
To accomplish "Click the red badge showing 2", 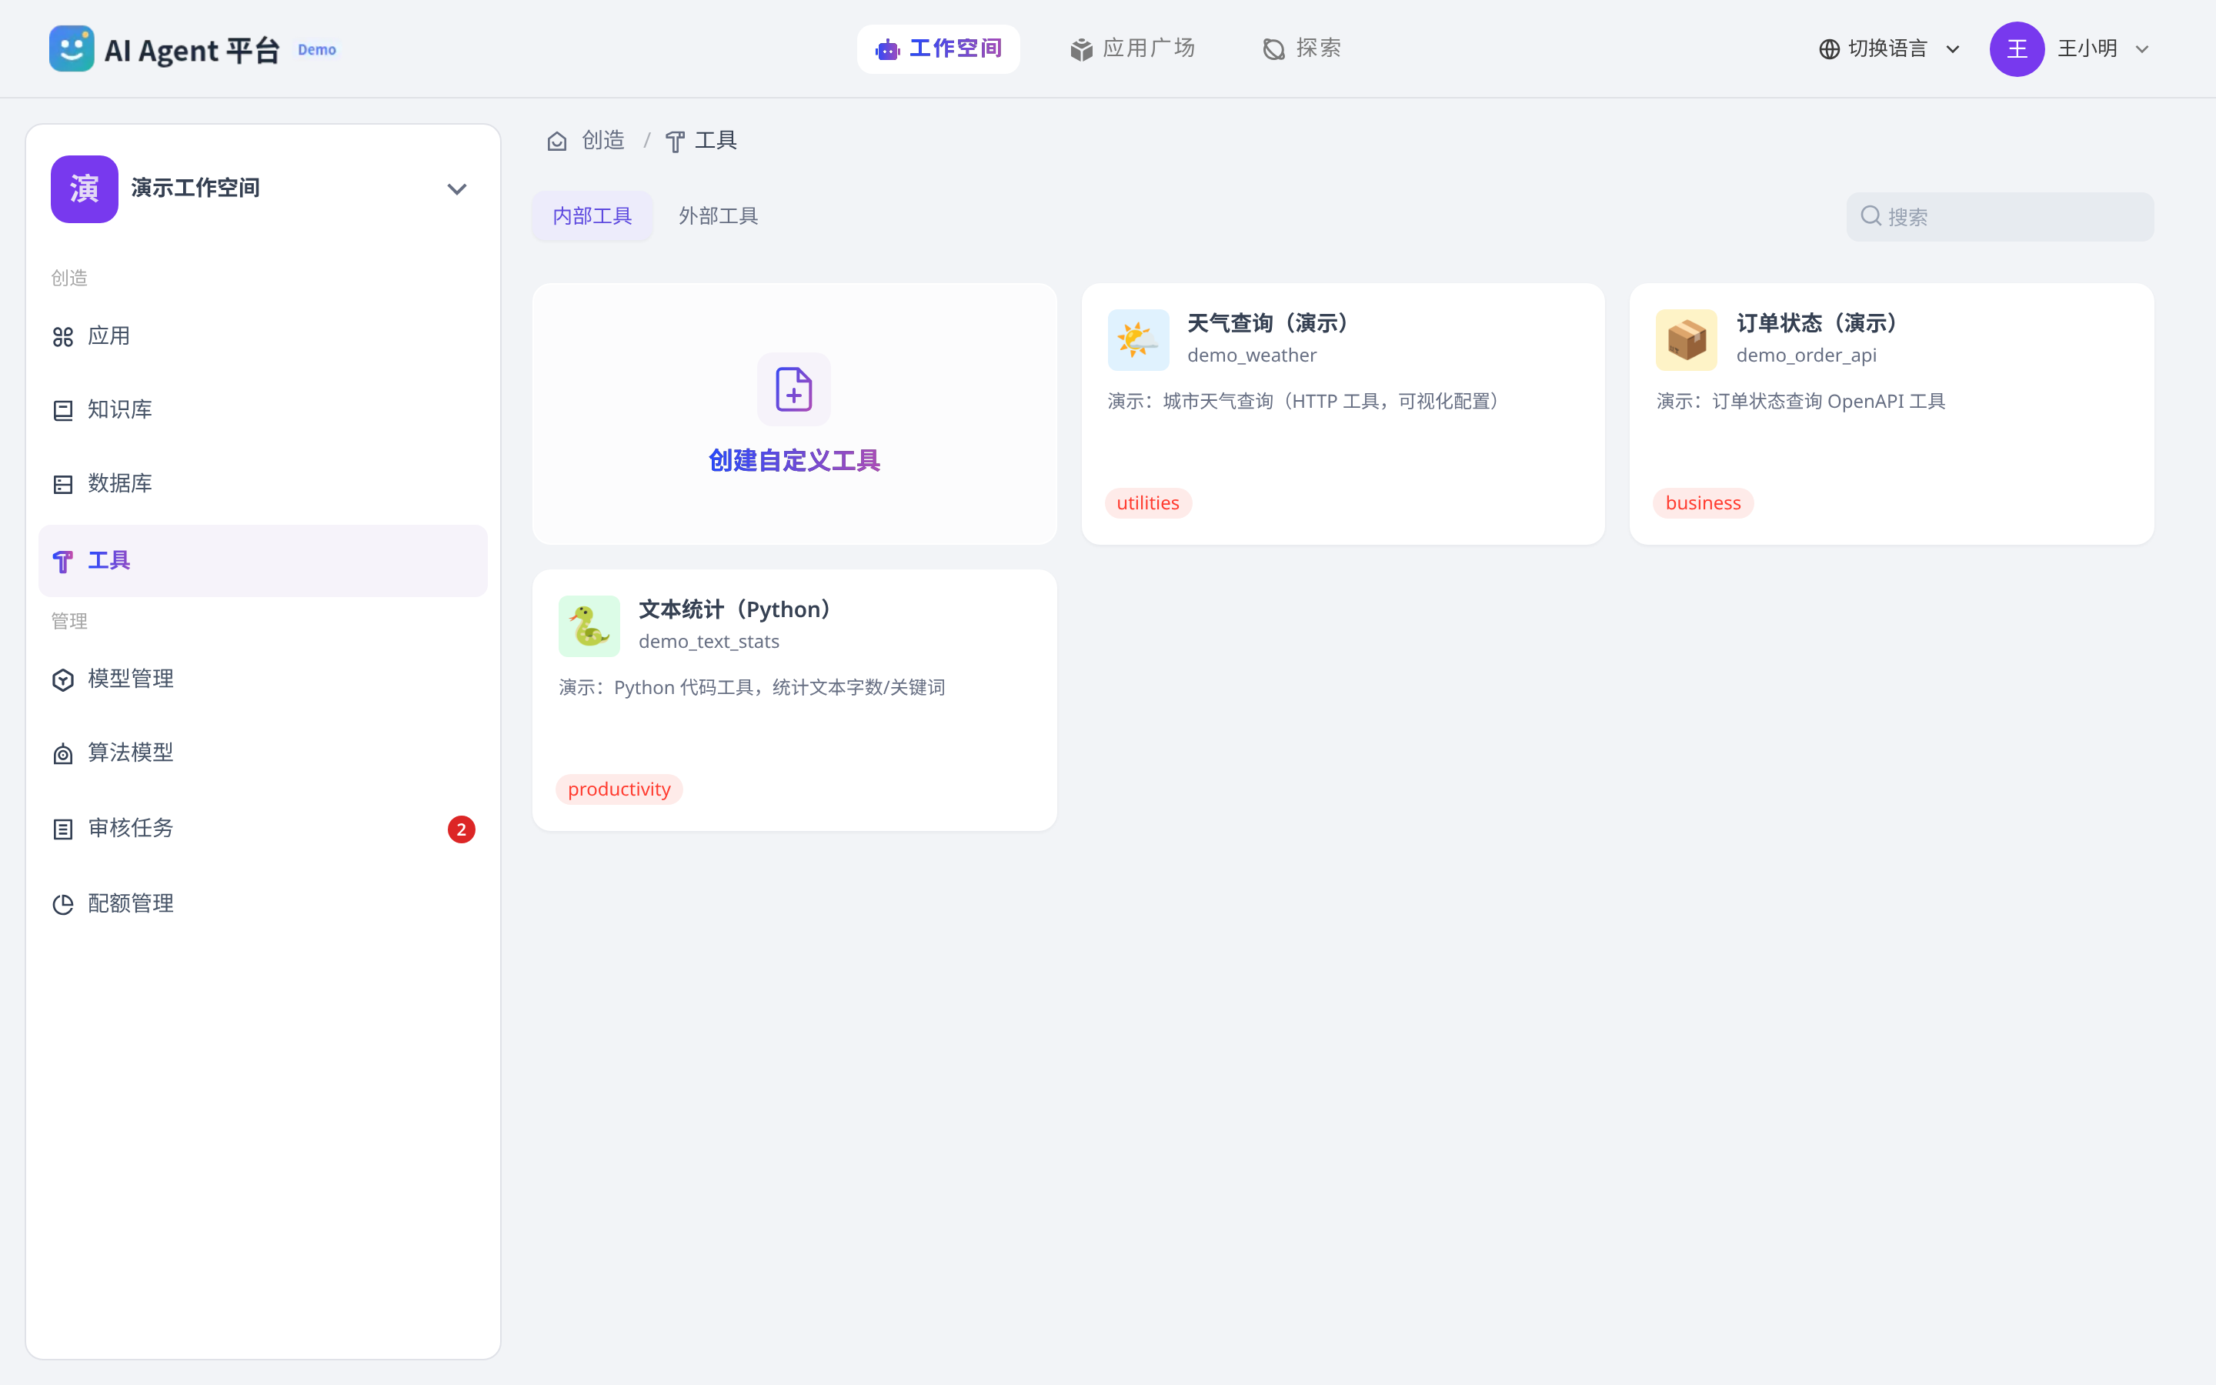I will [x=462, y=829].
